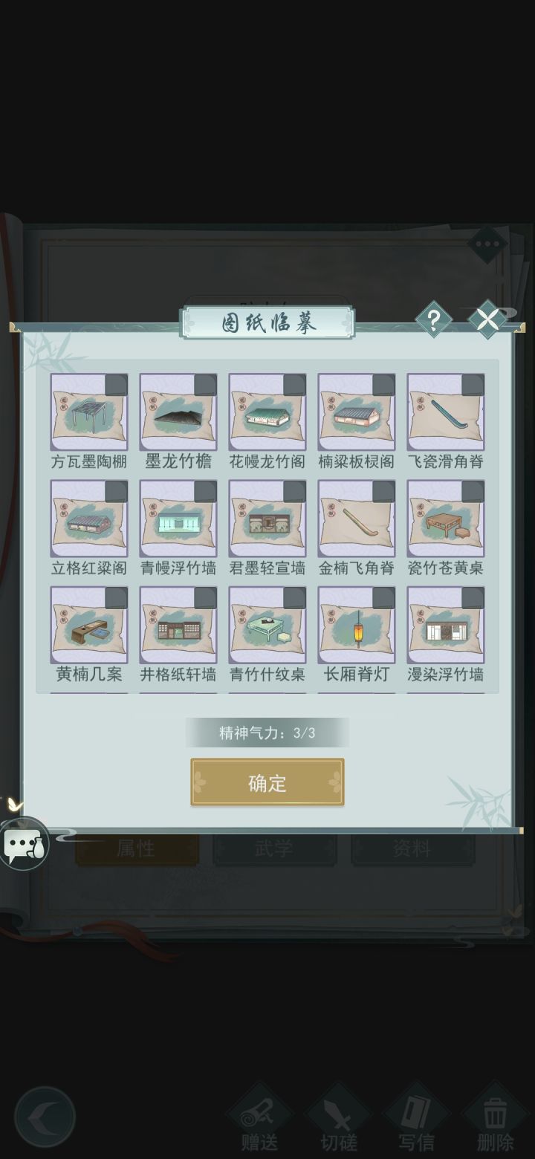Viewport: 535px width, 1159px height.
Task: Select the 青竹什纹桌 blueprint icon
Action: coord(267,625)
